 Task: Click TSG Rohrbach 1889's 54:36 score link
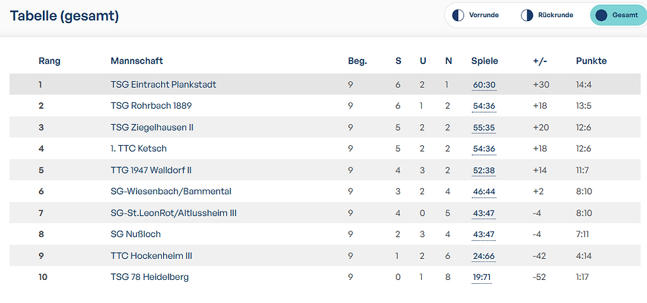pyautogui.click(x=484, y=106)
